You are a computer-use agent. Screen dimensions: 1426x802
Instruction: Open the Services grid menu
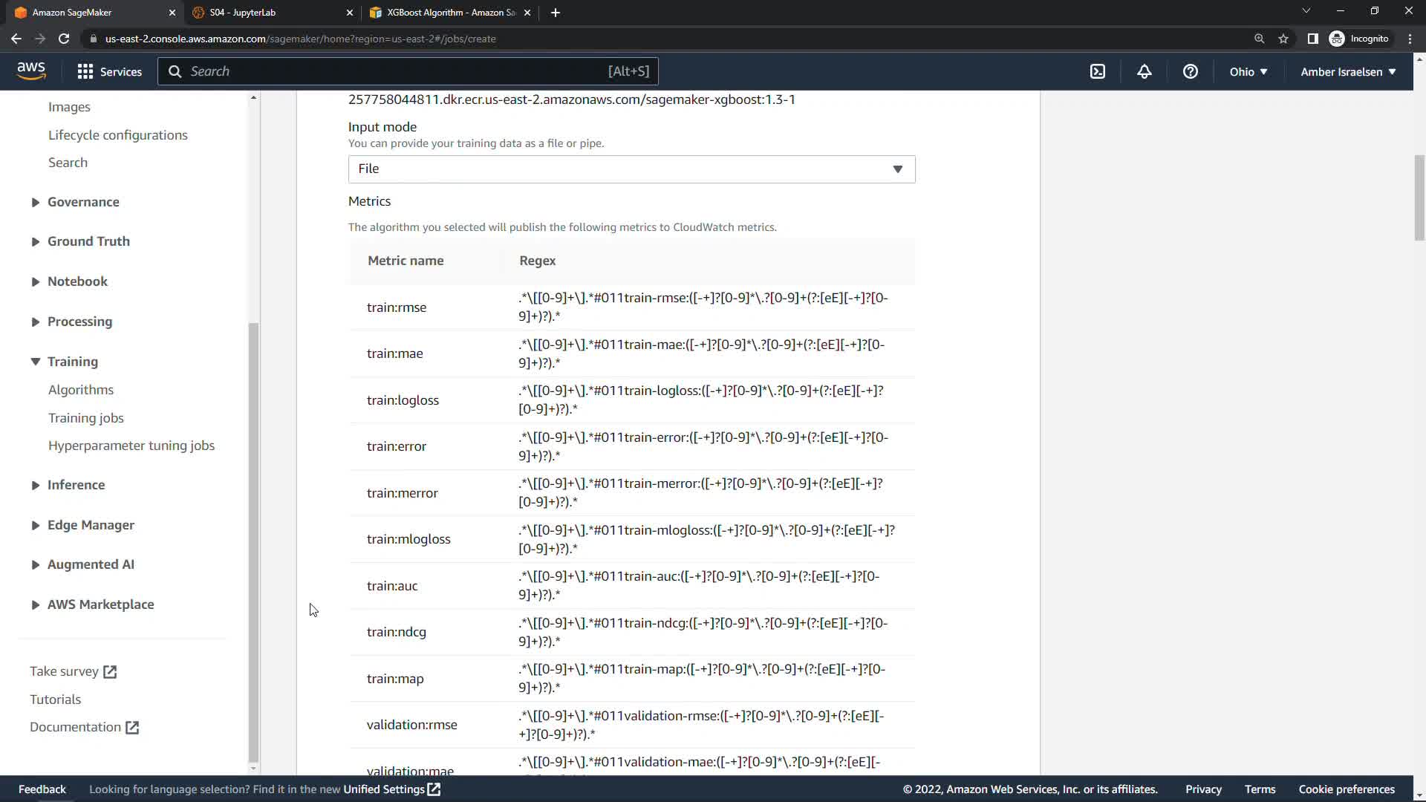pyautogui.click(x=109, y=72)
